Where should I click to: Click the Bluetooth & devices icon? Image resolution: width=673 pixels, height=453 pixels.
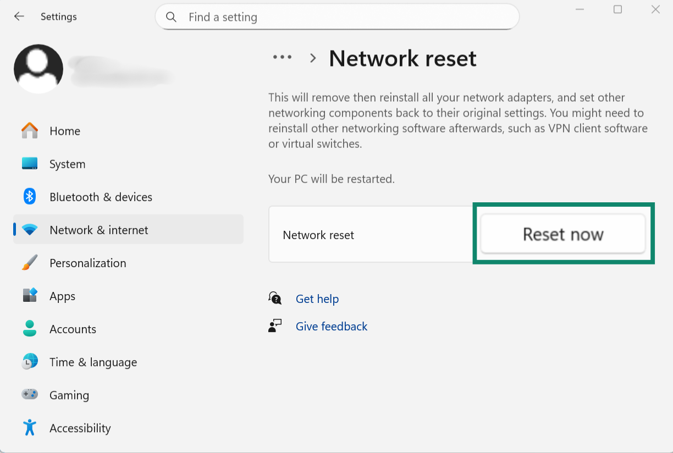29,197
